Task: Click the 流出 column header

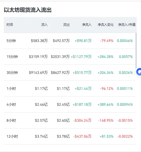Action: [x=67, y=25]
